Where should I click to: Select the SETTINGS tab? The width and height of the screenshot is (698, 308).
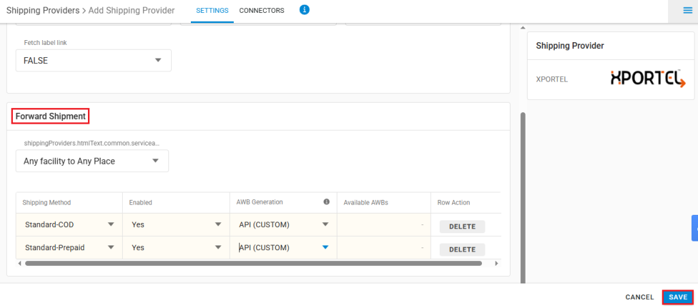click(x=213, y=11)
